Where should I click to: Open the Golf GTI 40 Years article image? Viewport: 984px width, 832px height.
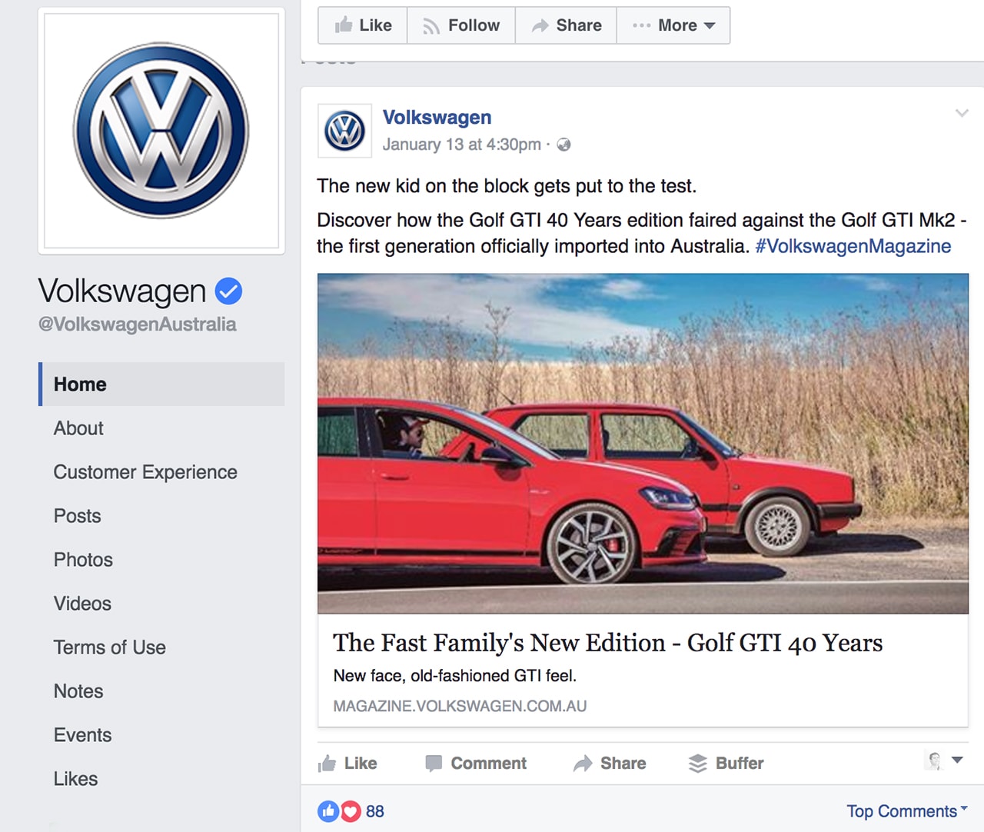click(x=643, y=444)
